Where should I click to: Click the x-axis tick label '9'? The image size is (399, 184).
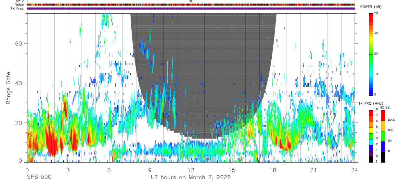(x=150, y=170)
